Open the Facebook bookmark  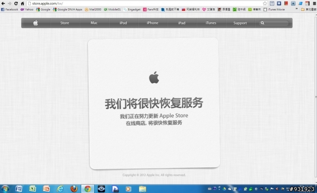[9, 9]
